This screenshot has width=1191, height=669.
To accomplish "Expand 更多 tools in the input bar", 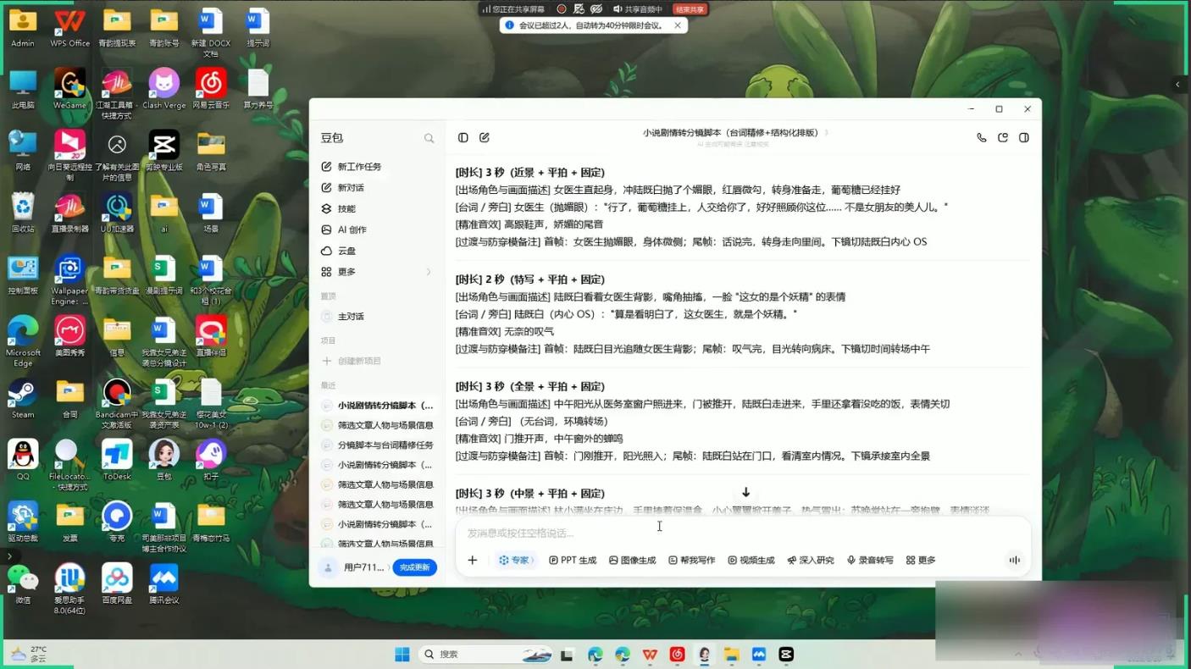I will click(x=921, y=560).
